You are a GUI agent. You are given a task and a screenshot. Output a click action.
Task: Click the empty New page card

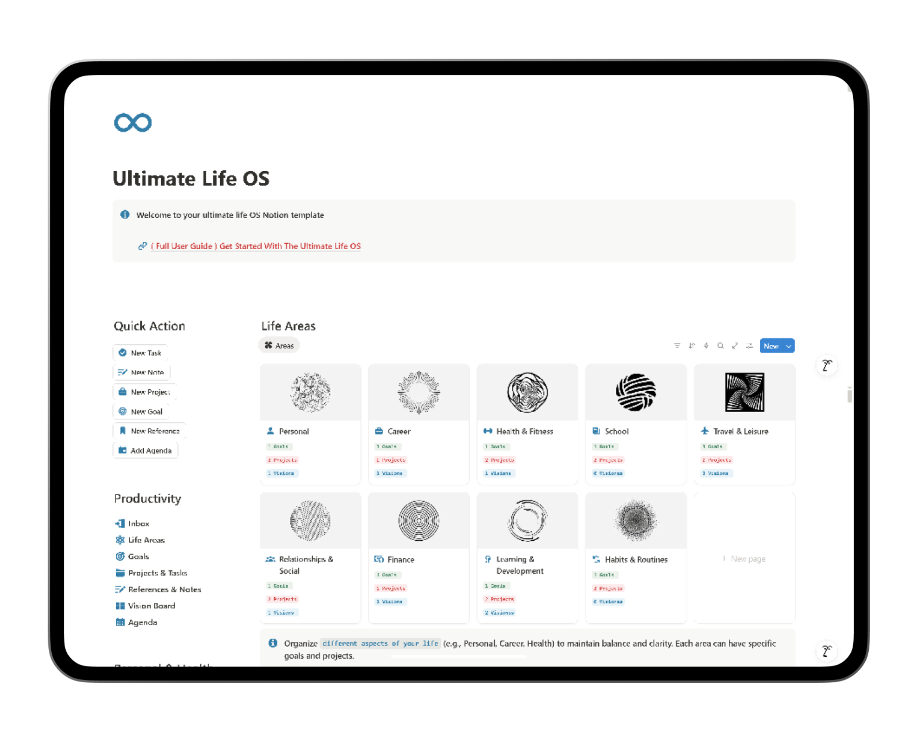coord(744,559)
